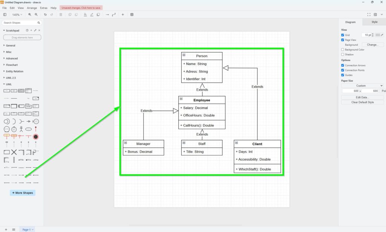
Task: Click the Insert plus icon in toolbar
Action: (123, 15)
